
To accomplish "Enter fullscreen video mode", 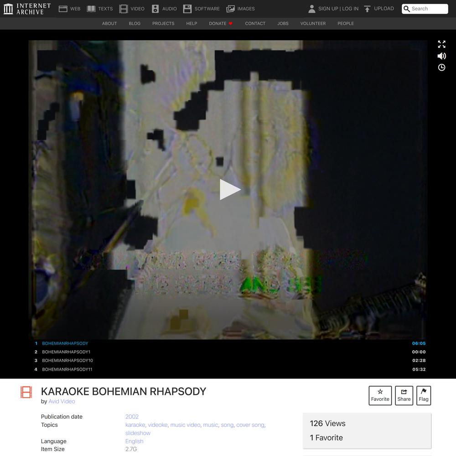I will point(441,44).
